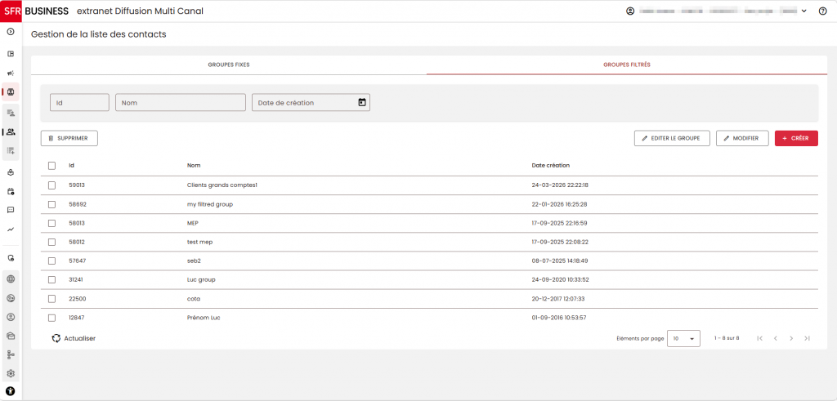Open the calendar scheduling icon in sidebar
The image size is (837, 401).
[x=11, y=191]
